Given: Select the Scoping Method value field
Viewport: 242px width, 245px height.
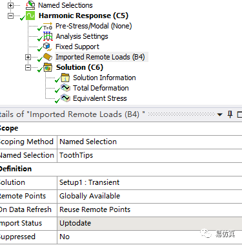Looking at the screenshot, I should point(150,142).
